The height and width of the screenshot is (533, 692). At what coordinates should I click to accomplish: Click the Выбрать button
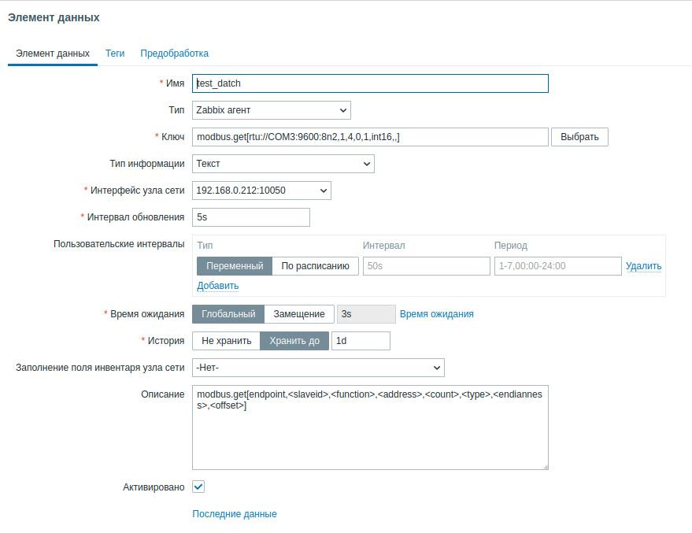(x=579, y=137)
